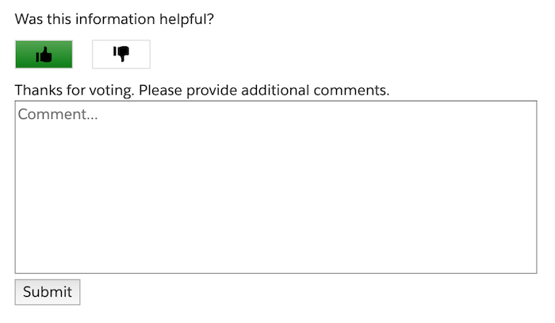Viewport: 555px width, 323px height.
Task: Toggle the helpful vote off
Action: pos(44,55)
